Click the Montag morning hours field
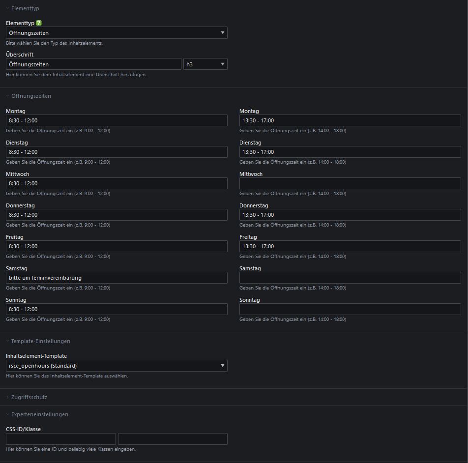Image resolution: width=468 pixels, height=463 pixels. (117, 120)
